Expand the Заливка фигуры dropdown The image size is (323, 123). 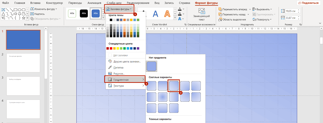[x=119, y=9]
